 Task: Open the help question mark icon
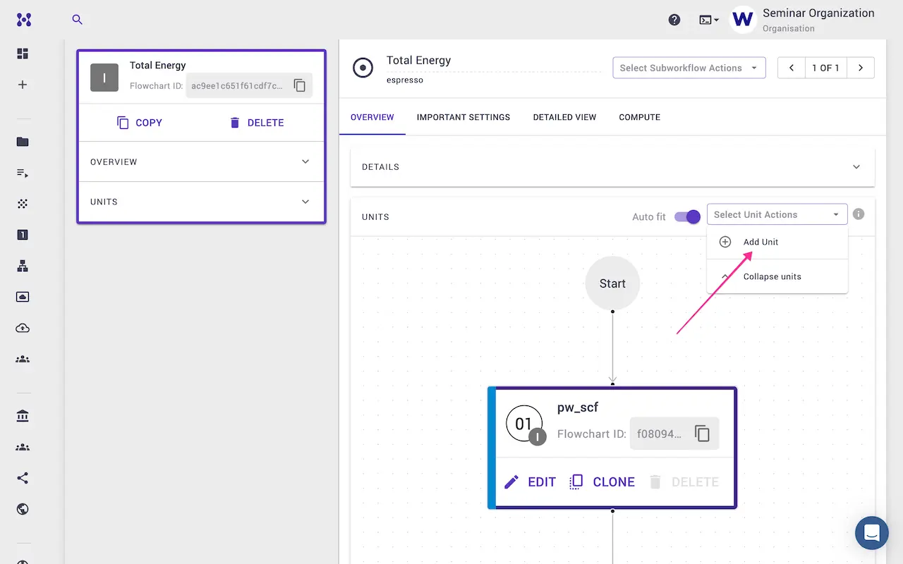tap(674, 20)
